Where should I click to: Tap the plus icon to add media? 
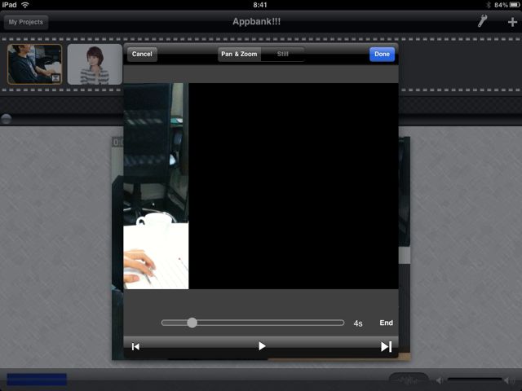point(512,22)
